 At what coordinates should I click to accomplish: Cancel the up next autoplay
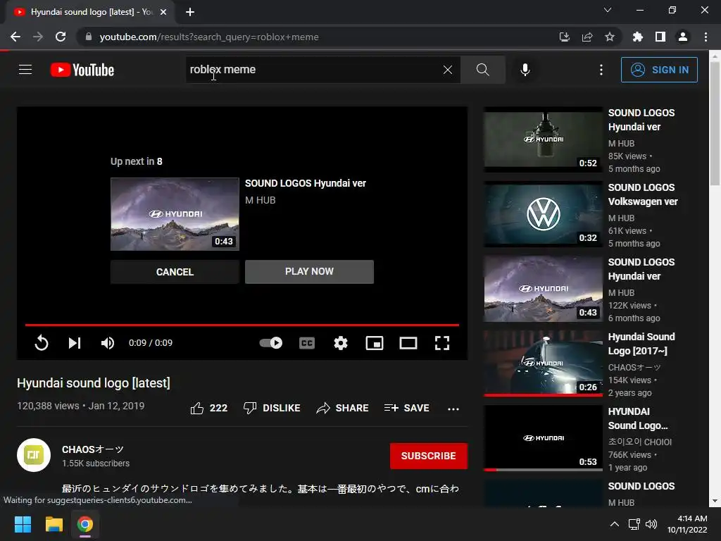[x=175, y=272]
